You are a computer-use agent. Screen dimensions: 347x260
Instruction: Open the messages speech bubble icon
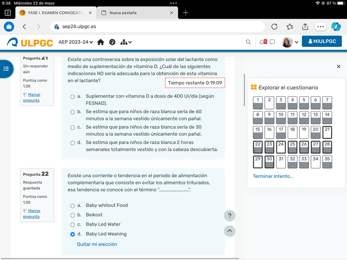click(x=272, y=42)
